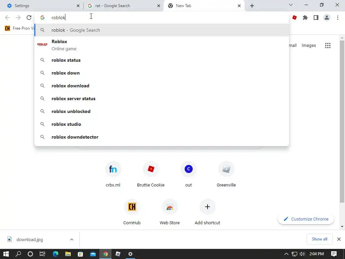Click the Customize Chrome button
Viewport: 345px width, 259px height.
(306, 219)
